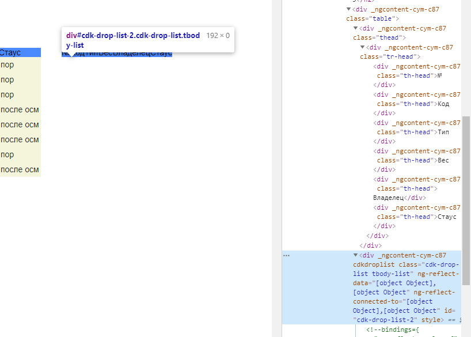The height and width of the screenshot is (337, 471).
Task: Collapse the div class="thead" node
Action: [355, 28]
